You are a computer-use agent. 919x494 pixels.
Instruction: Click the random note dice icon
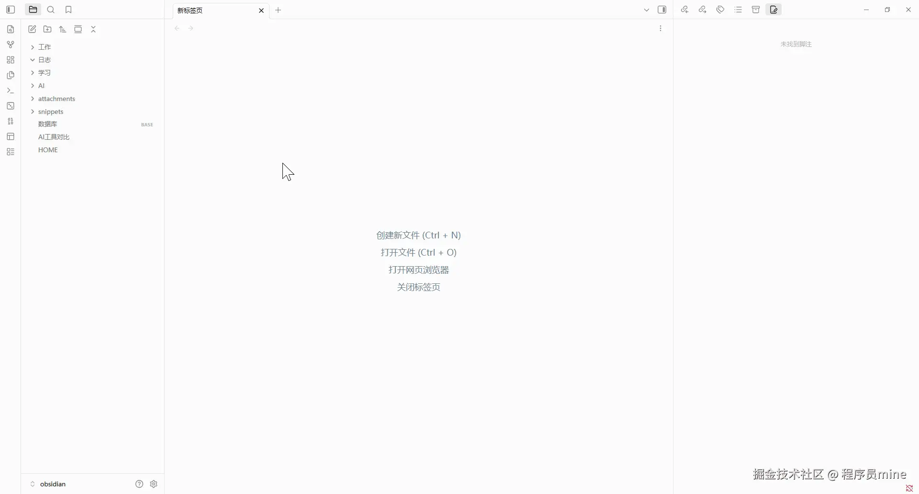pos(11,106)
